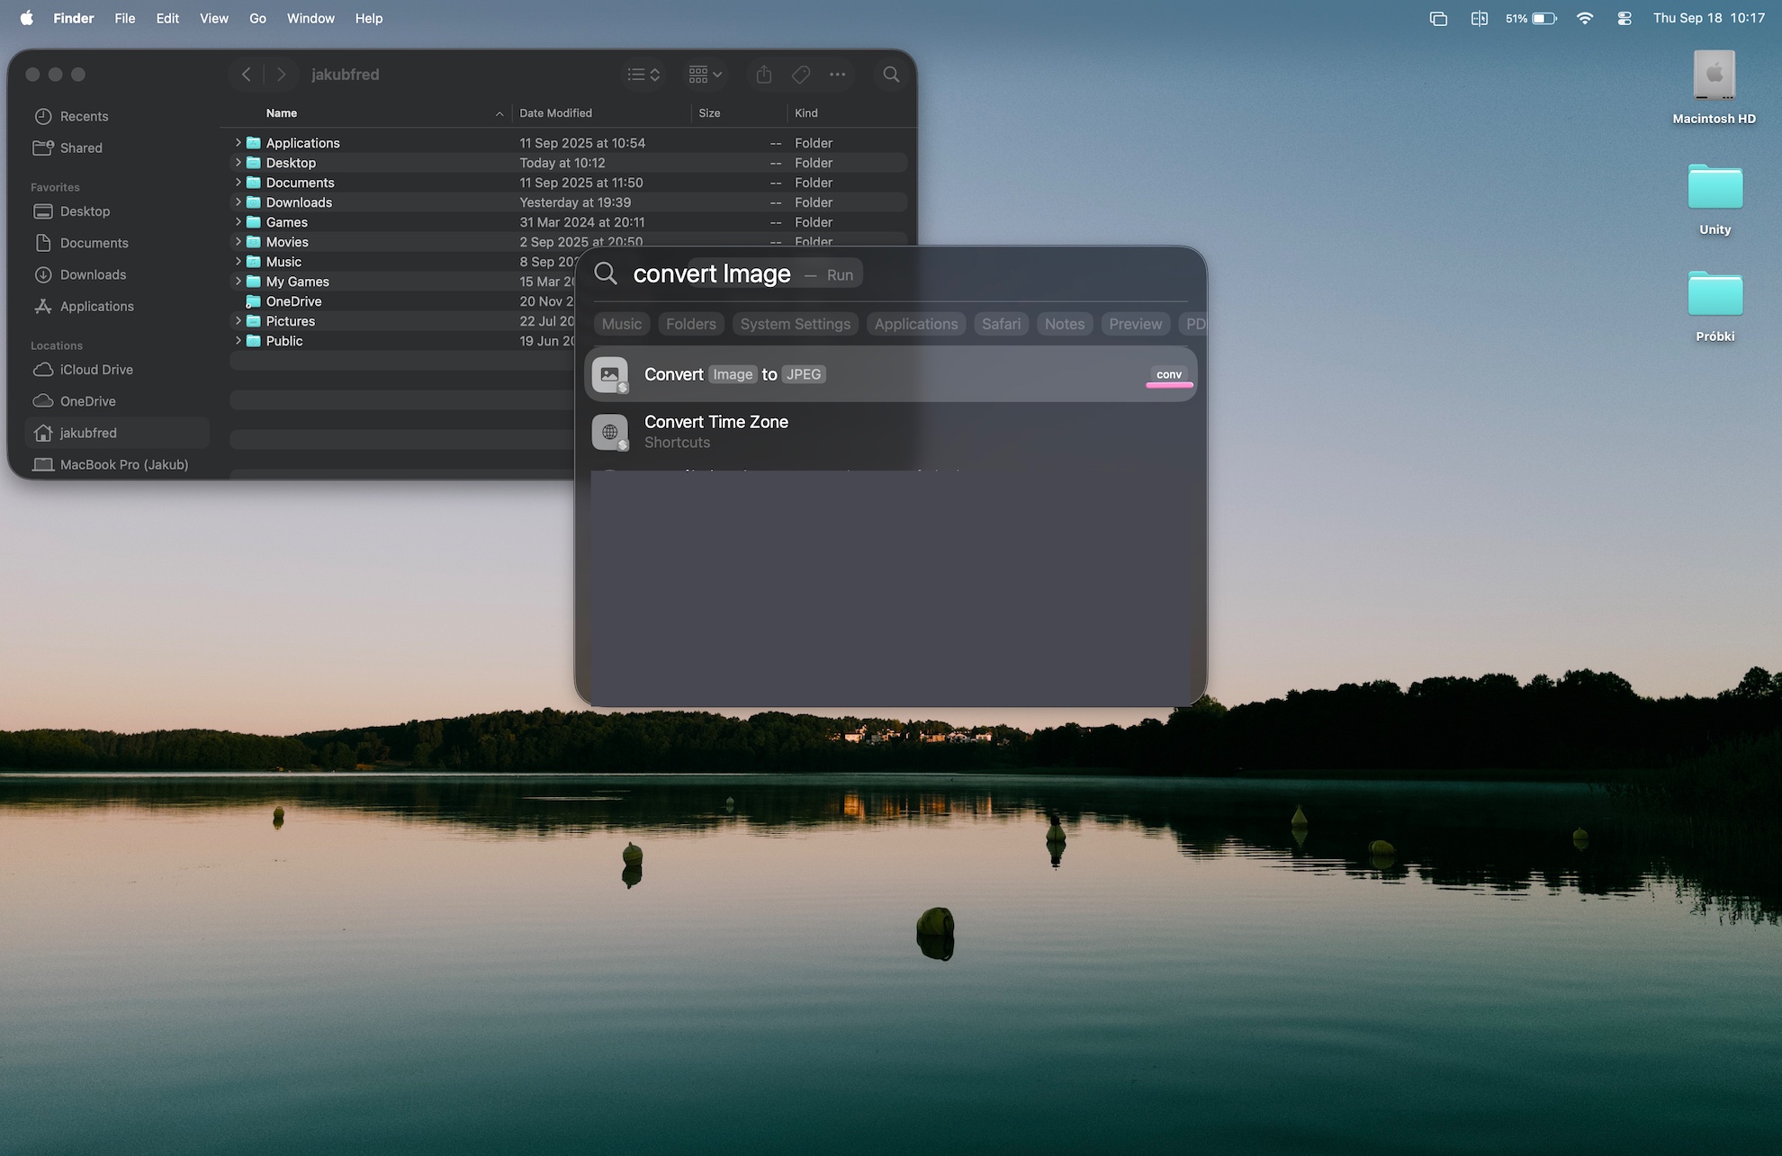Open the list view switcher dropdown
This screenshot has width=1782, height=1156.
click(x=643, y=75)
